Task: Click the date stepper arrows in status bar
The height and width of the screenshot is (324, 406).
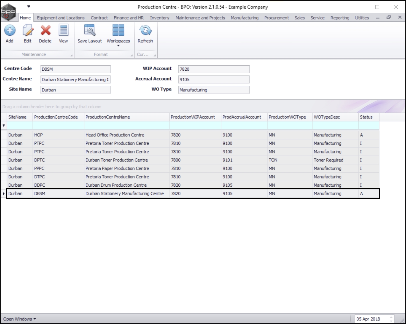Action: [x=391, y=319]
